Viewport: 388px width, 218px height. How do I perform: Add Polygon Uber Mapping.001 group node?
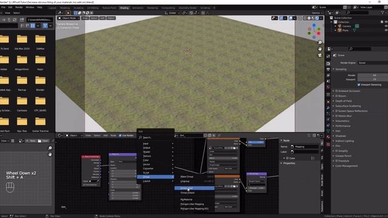pyautogui.click(x=195, y=208)
